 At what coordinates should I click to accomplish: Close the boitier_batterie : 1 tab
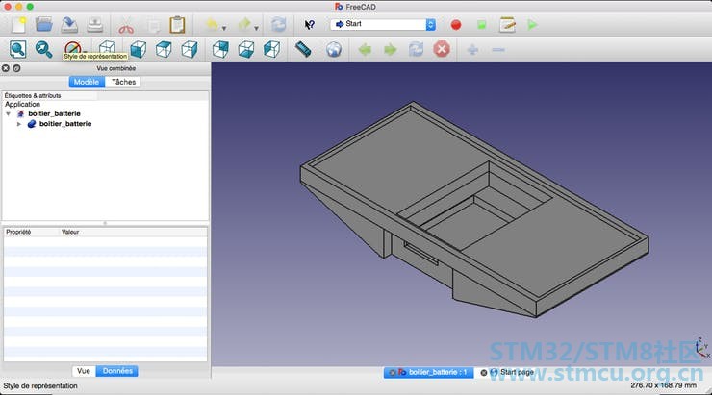(x=393, y=373)
